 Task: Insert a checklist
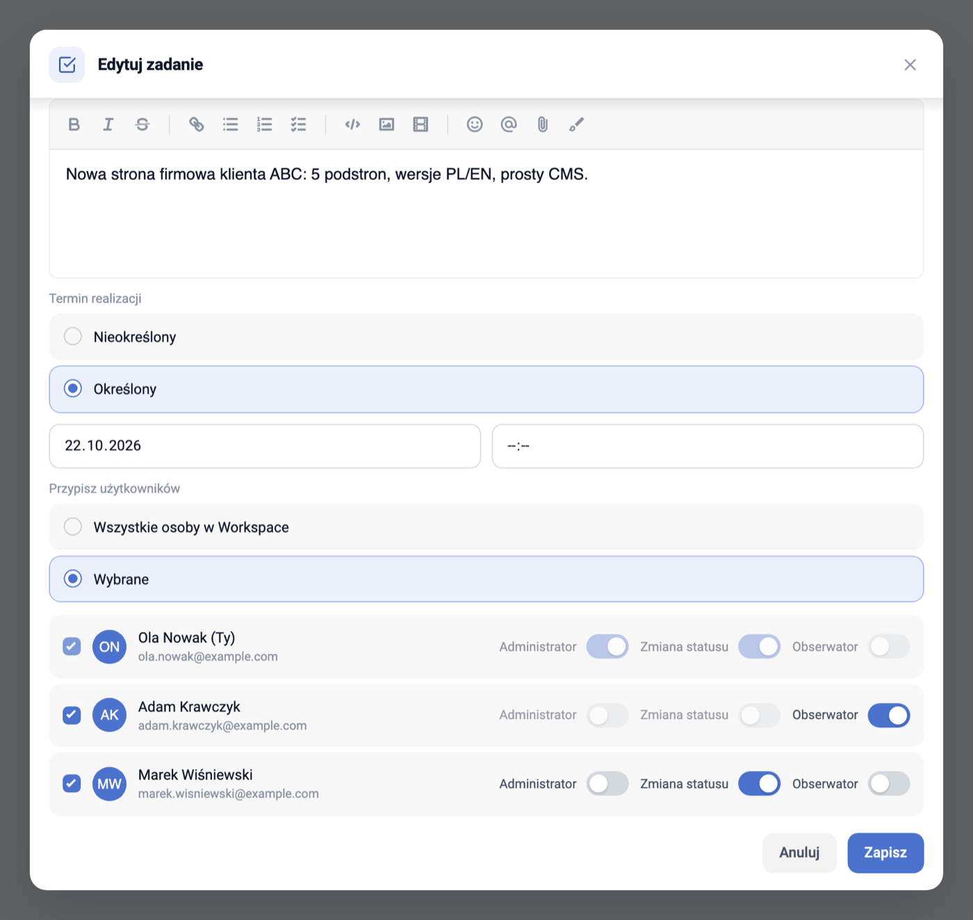(299, 124)
